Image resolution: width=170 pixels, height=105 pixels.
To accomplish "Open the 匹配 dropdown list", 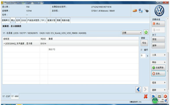I will pyautogui.click(x=132, y=33).
